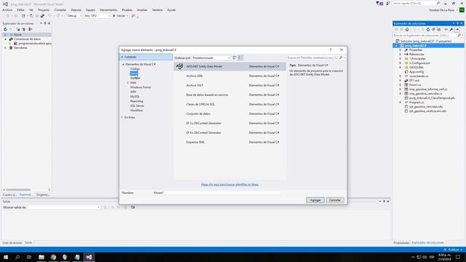Switch to Propiedades tab at bottom right
466x262 pixels.
pos(401,243)
